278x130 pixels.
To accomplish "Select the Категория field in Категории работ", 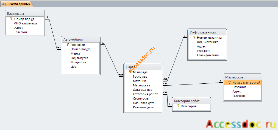I will [x=191, y=106].
